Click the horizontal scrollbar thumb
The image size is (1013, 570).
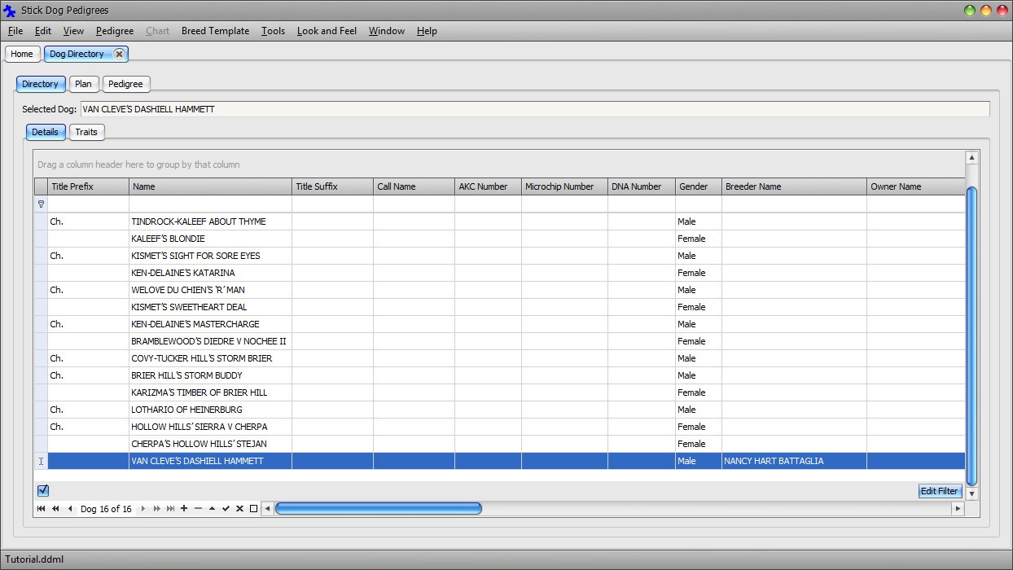379,509
